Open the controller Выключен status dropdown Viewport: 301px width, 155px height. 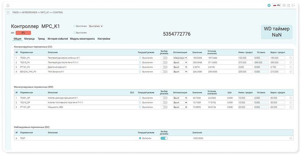click(95, 26)
